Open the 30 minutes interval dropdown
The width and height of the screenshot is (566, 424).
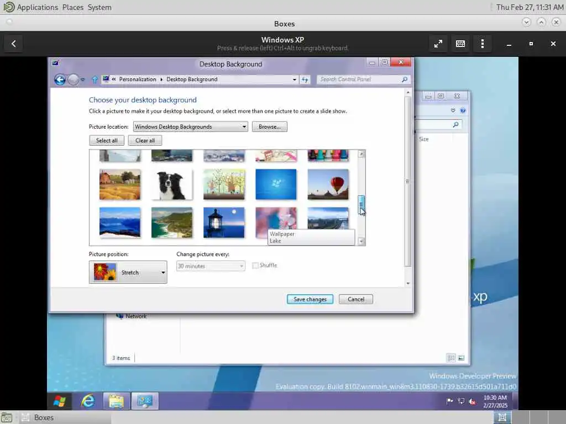pos(211,266)
